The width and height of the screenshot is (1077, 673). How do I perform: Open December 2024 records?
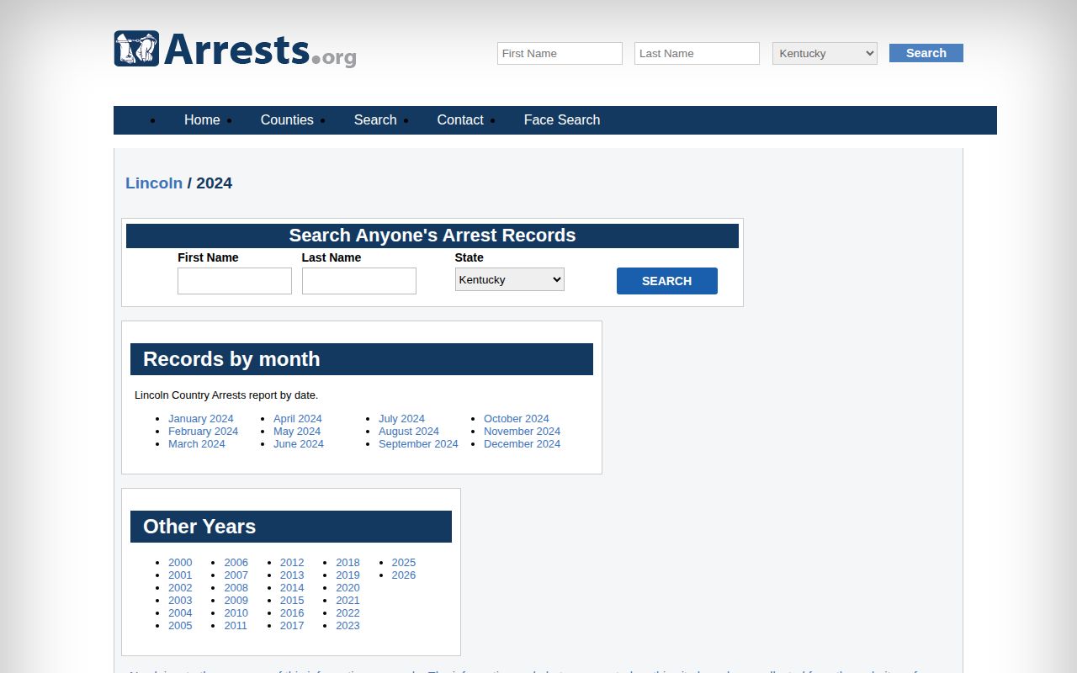point(523,443)
